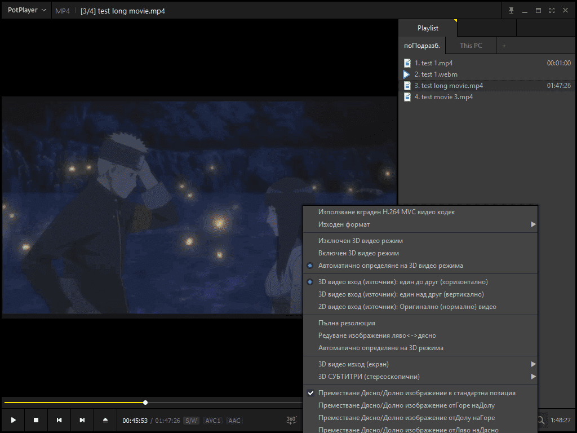Open the поПодразб. playlist tab
The image size is (577, 433).
(422, 46)
